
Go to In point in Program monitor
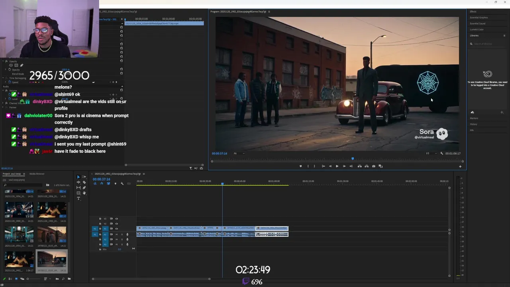tap(324, 166)
